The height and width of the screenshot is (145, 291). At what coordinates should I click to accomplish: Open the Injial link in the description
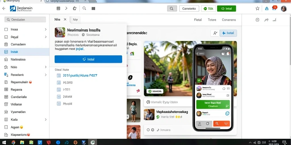tap(80, 49)
